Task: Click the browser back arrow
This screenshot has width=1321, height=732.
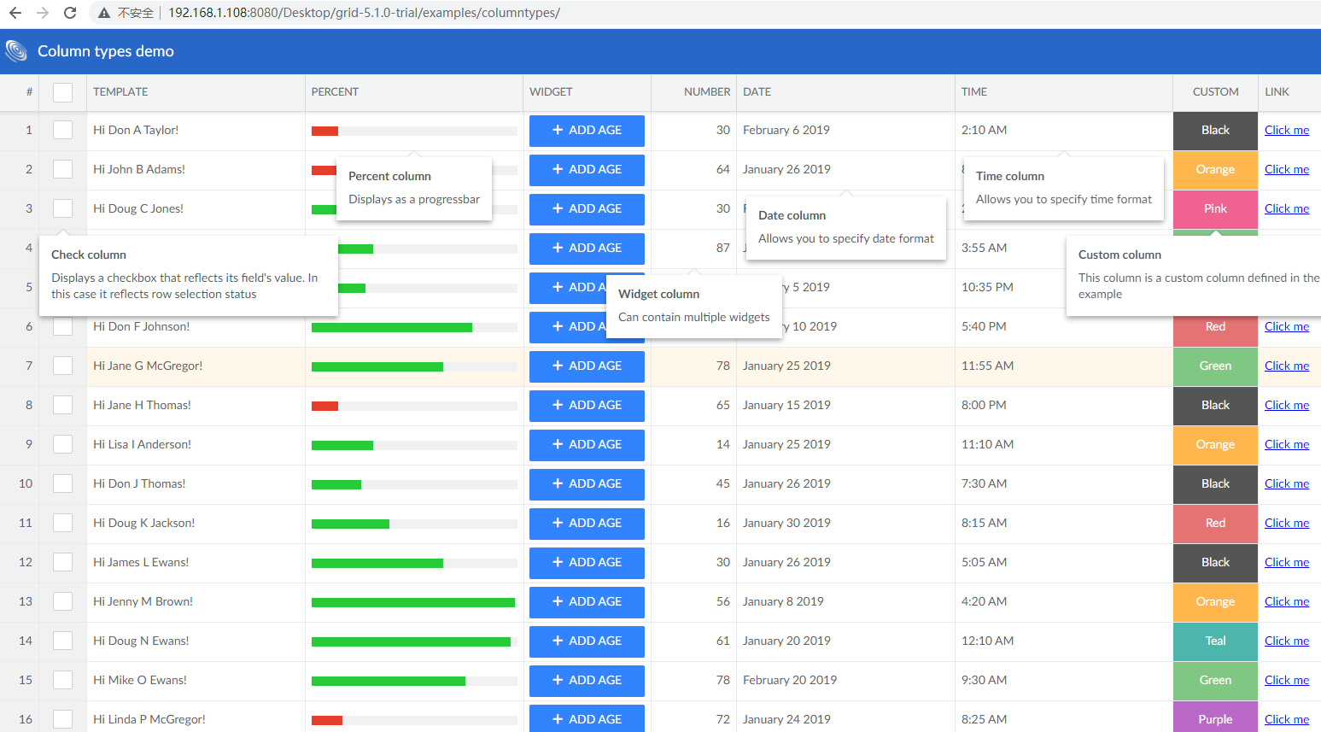Action: 15,13
